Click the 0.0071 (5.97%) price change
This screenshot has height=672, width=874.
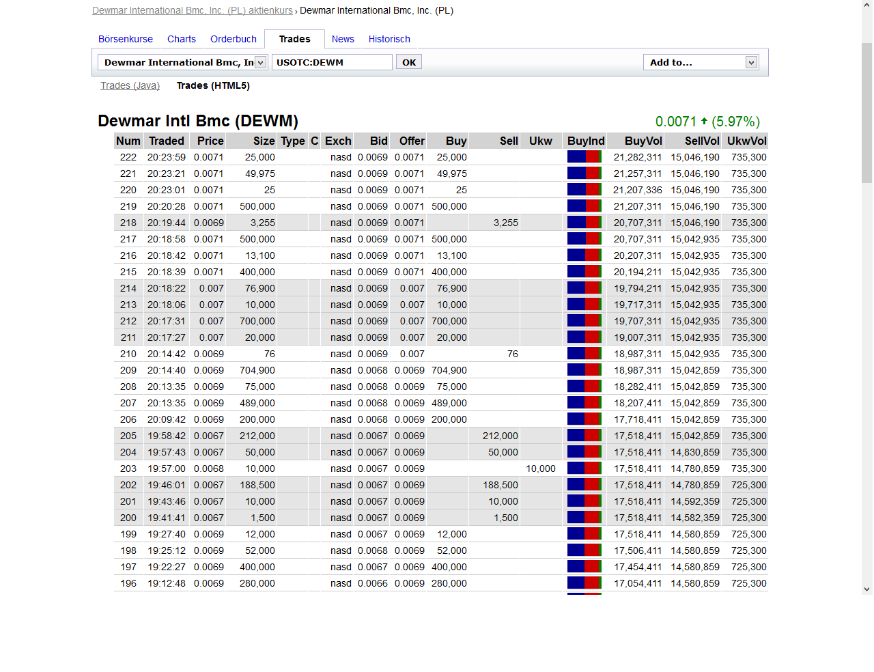(707, 122)
